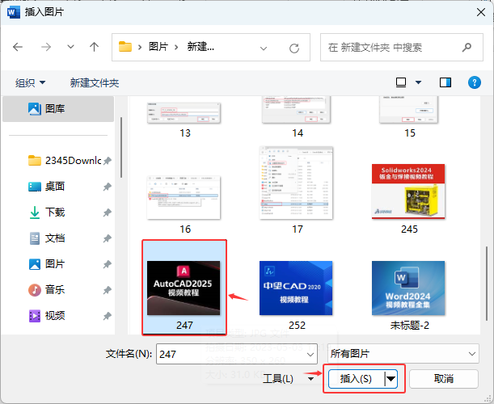The width and height of the screenshot is (494, 404).
Task: Open view options dropdown arrow
Action: click(x=418, y=82)
